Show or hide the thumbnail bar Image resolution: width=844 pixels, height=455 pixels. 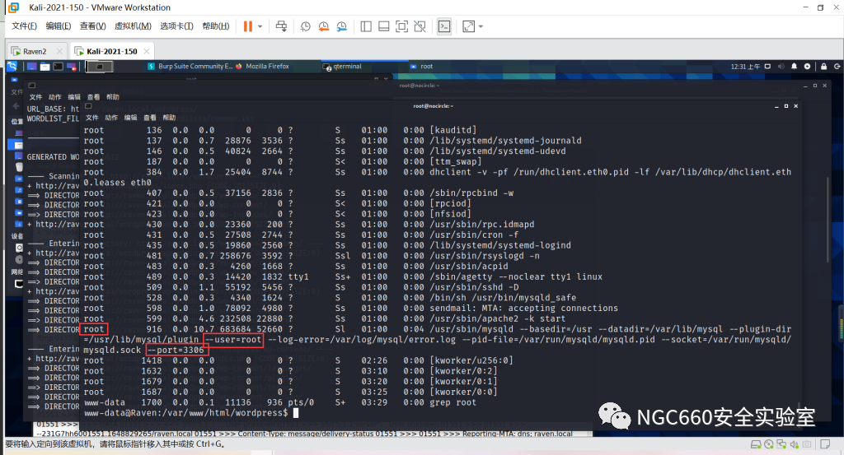point(384,26)
